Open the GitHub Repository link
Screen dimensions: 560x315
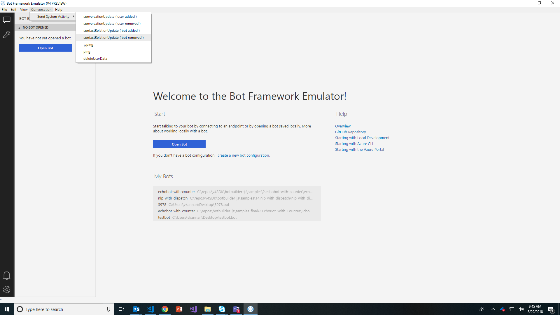tap(350, 132)
